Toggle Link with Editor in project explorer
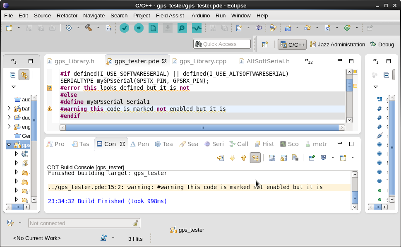This screenshot has width=401, height=247. pyautogui.click(x=24, y=75)
